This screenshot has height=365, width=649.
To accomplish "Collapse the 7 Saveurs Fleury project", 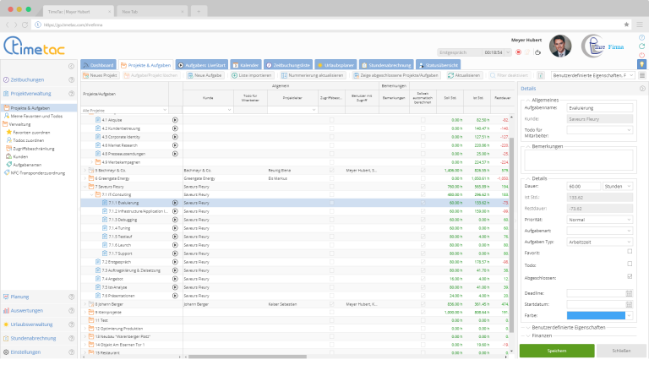I will pos(85,186).
